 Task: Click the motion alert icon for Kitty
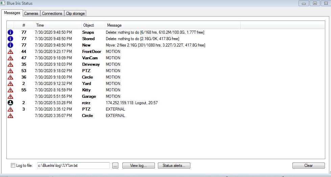point(10,90)
